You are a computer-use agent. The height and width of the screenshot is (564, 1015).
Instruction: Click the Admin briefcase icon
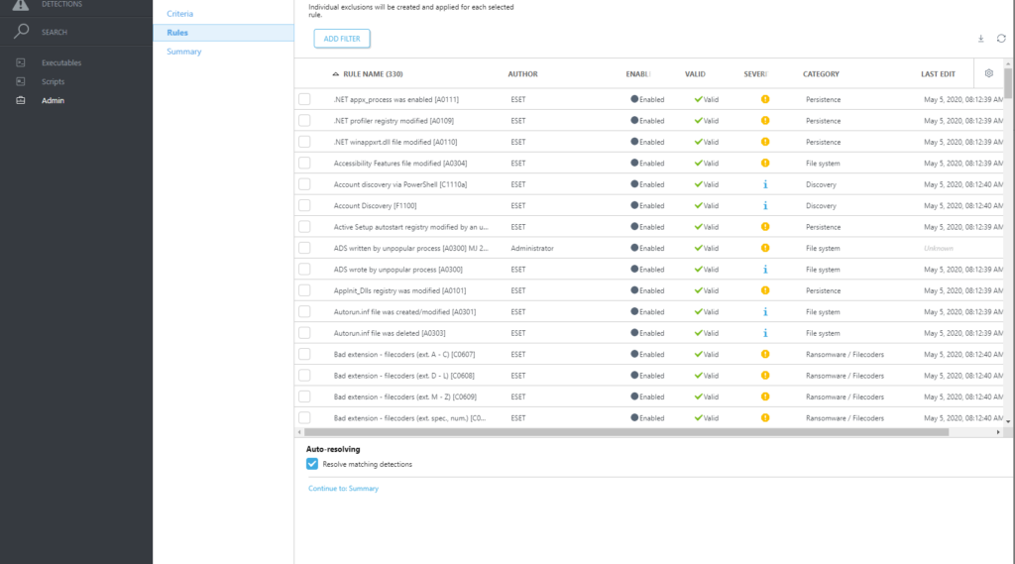tap(21, 100)
